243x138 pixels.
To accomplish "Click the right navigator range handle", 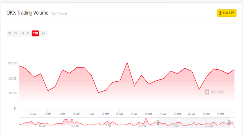I will tap(229, 123).
